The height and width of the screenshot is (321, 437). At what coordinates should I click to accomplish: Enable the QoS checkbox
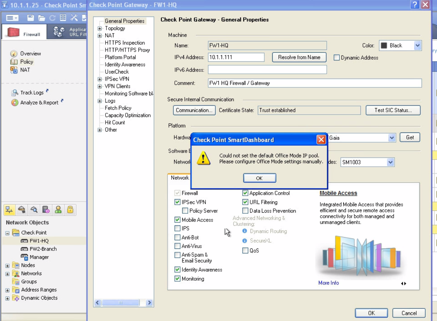[x=245, y=251]
